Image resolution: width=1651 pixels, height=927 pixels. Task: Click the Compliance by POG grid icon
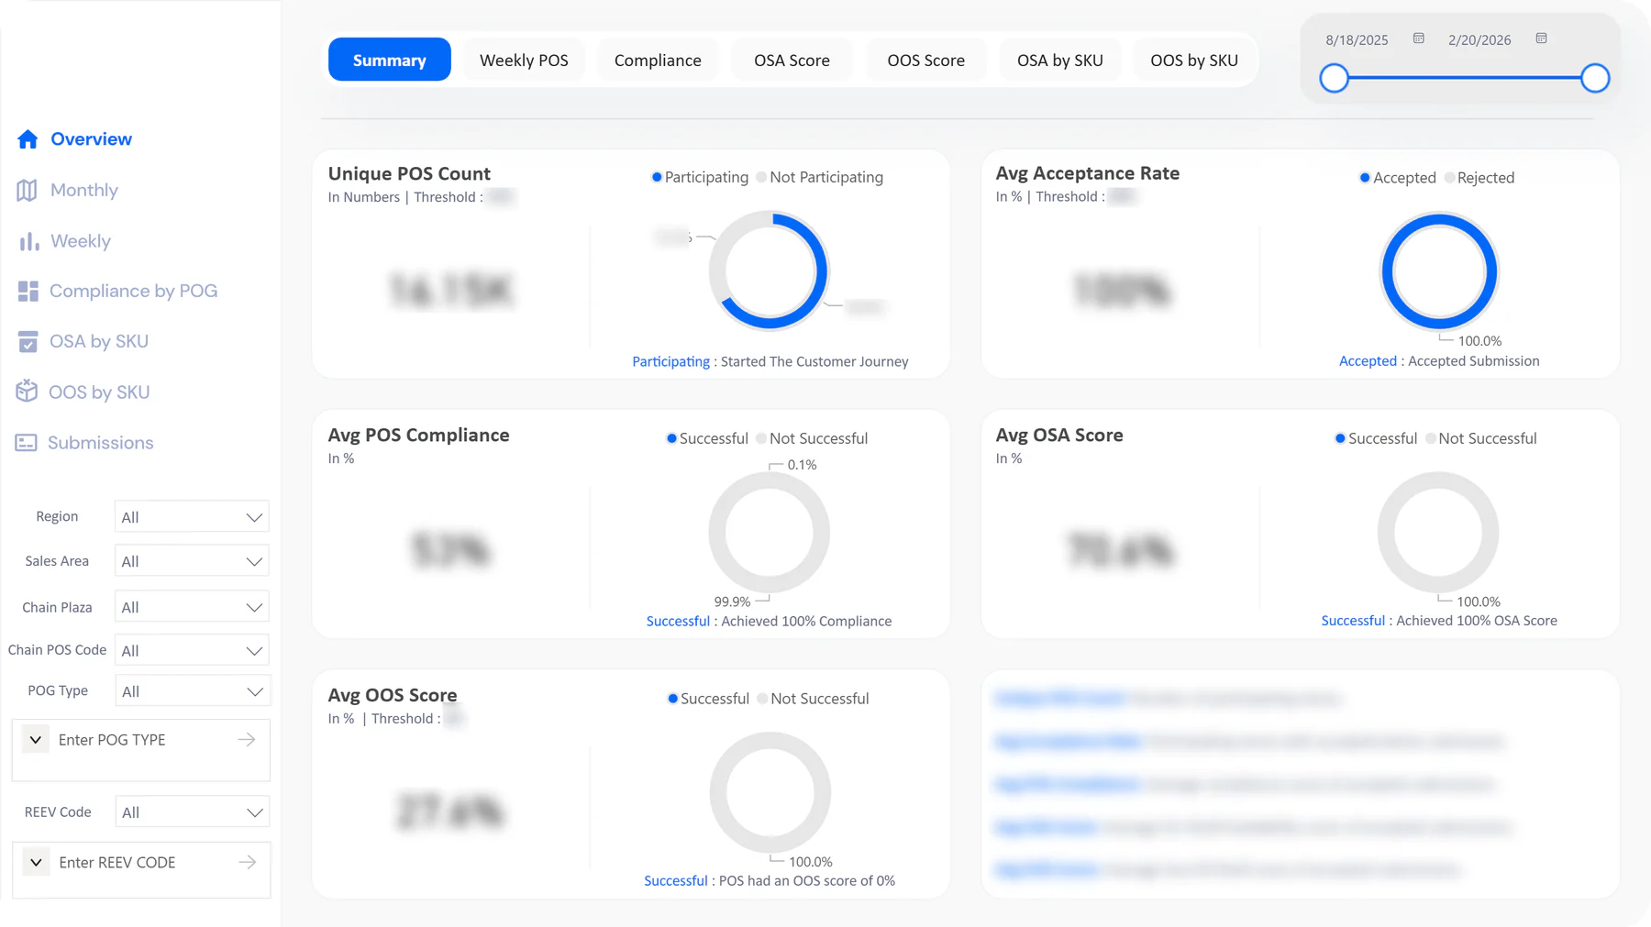(28, 292)
